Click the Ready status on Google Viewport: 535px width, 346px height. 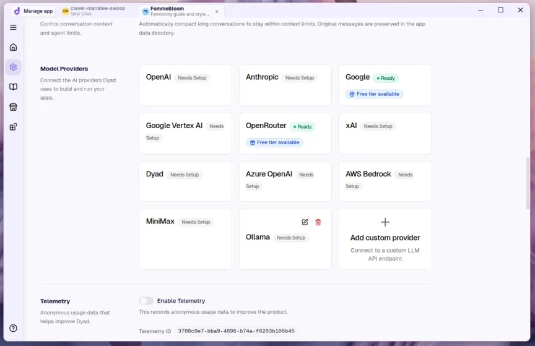386,78
